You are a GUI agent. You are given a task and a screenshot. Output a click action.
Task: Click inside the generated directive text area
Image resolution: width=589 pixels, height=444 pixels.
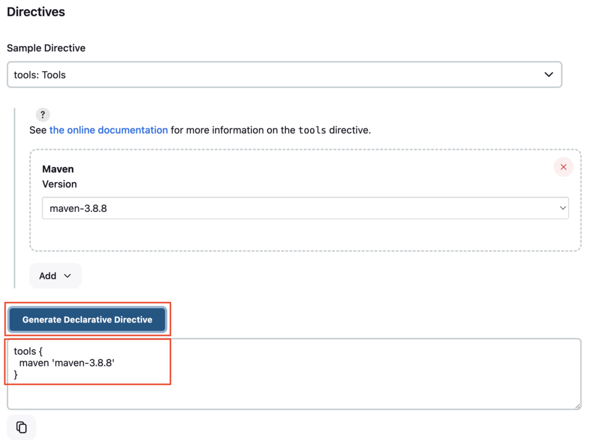(x=294, y=374)
